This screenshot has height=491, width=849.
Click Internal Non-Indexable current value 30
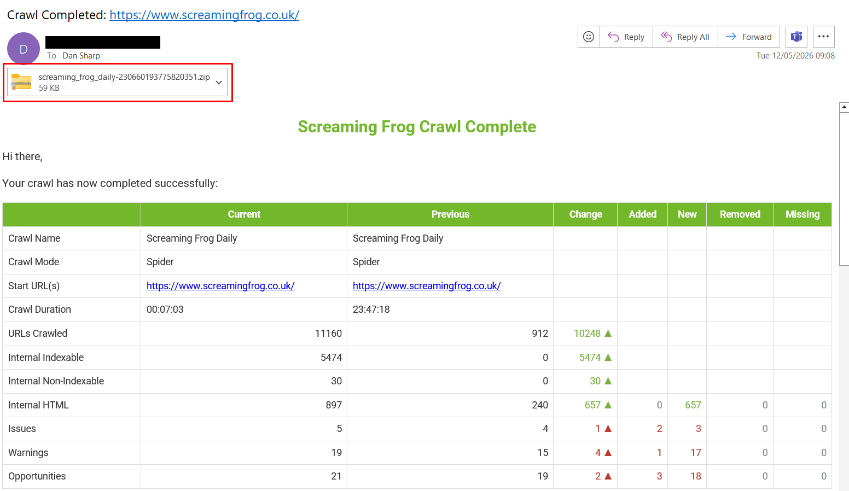coord(336,381)
